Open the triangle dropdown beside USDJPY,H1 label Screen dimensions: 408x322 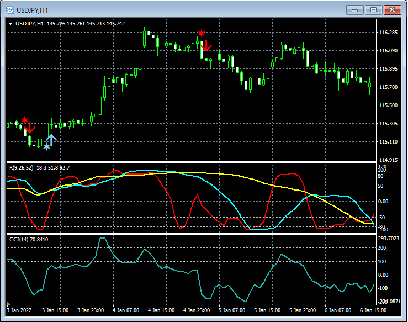[x=10, y=24]
